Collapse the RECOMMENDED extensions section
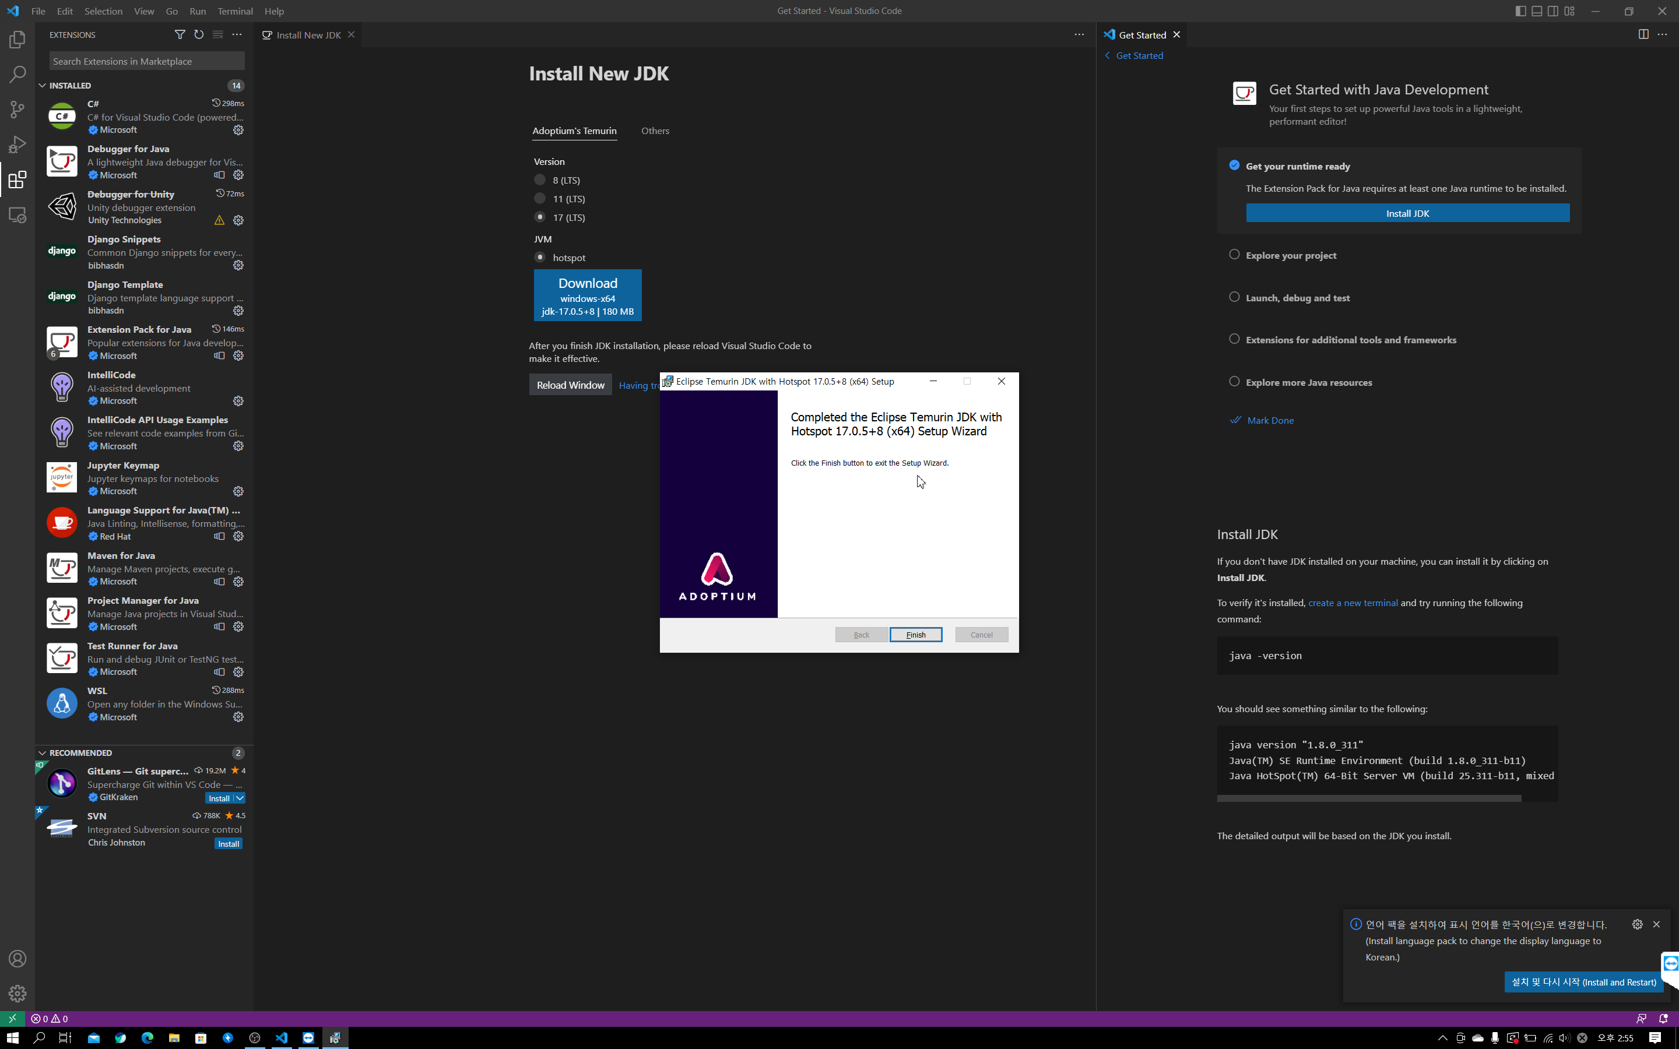1679x1049 pixels. [x=43, y=753]
